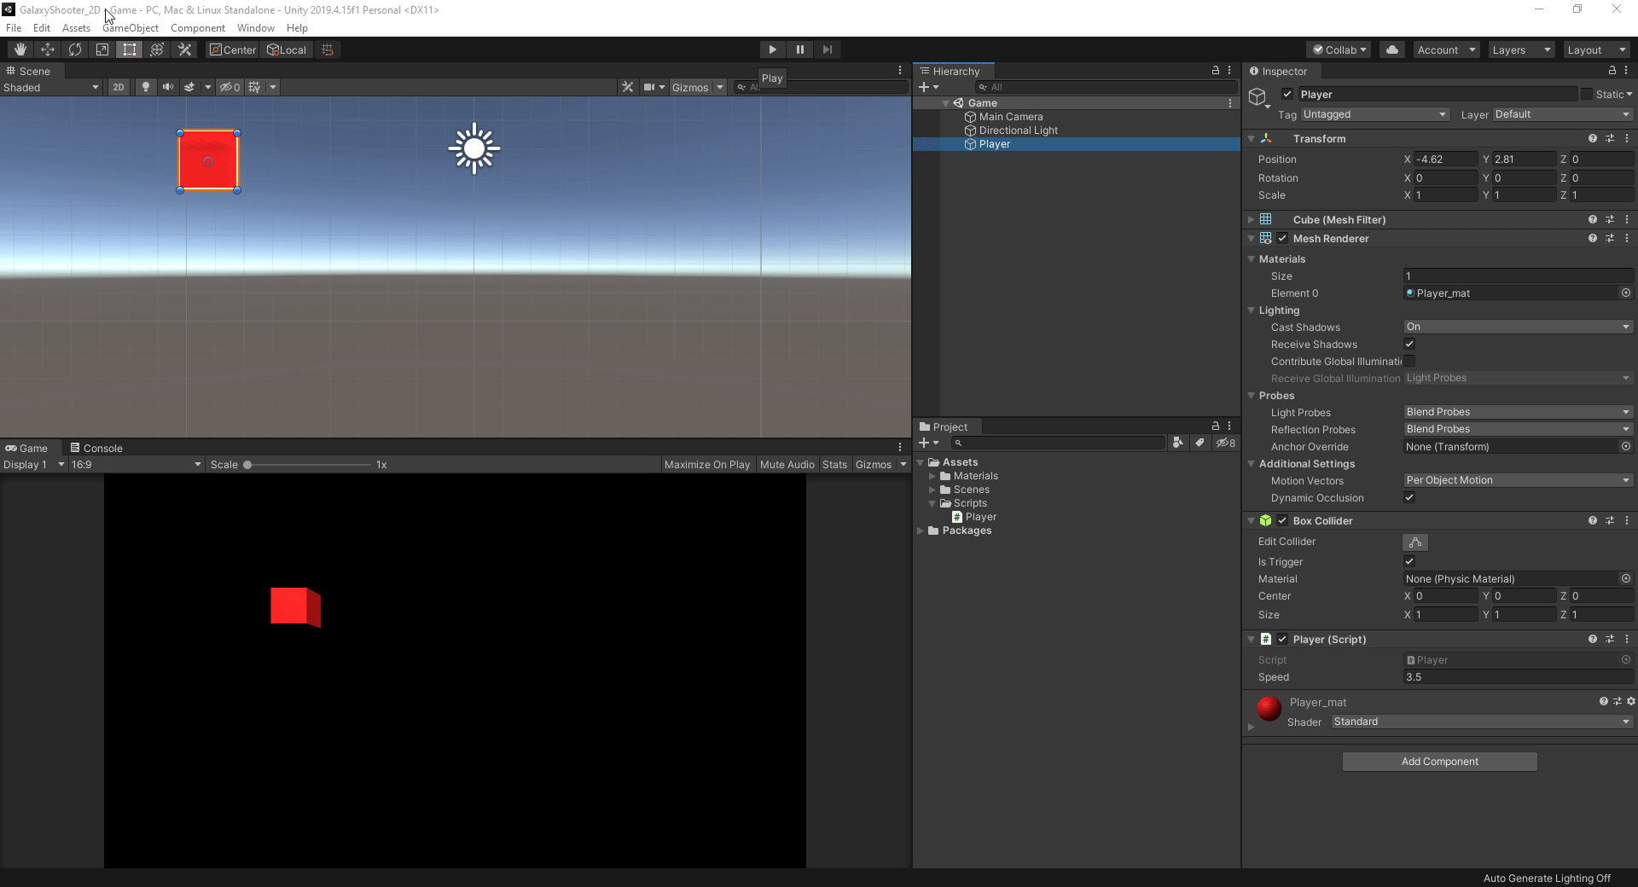Image resolution: width=1638 pixels, height=887 pixels.
Task: Enable Maximize On Play in Game view
Action: (x=706, y=464)
